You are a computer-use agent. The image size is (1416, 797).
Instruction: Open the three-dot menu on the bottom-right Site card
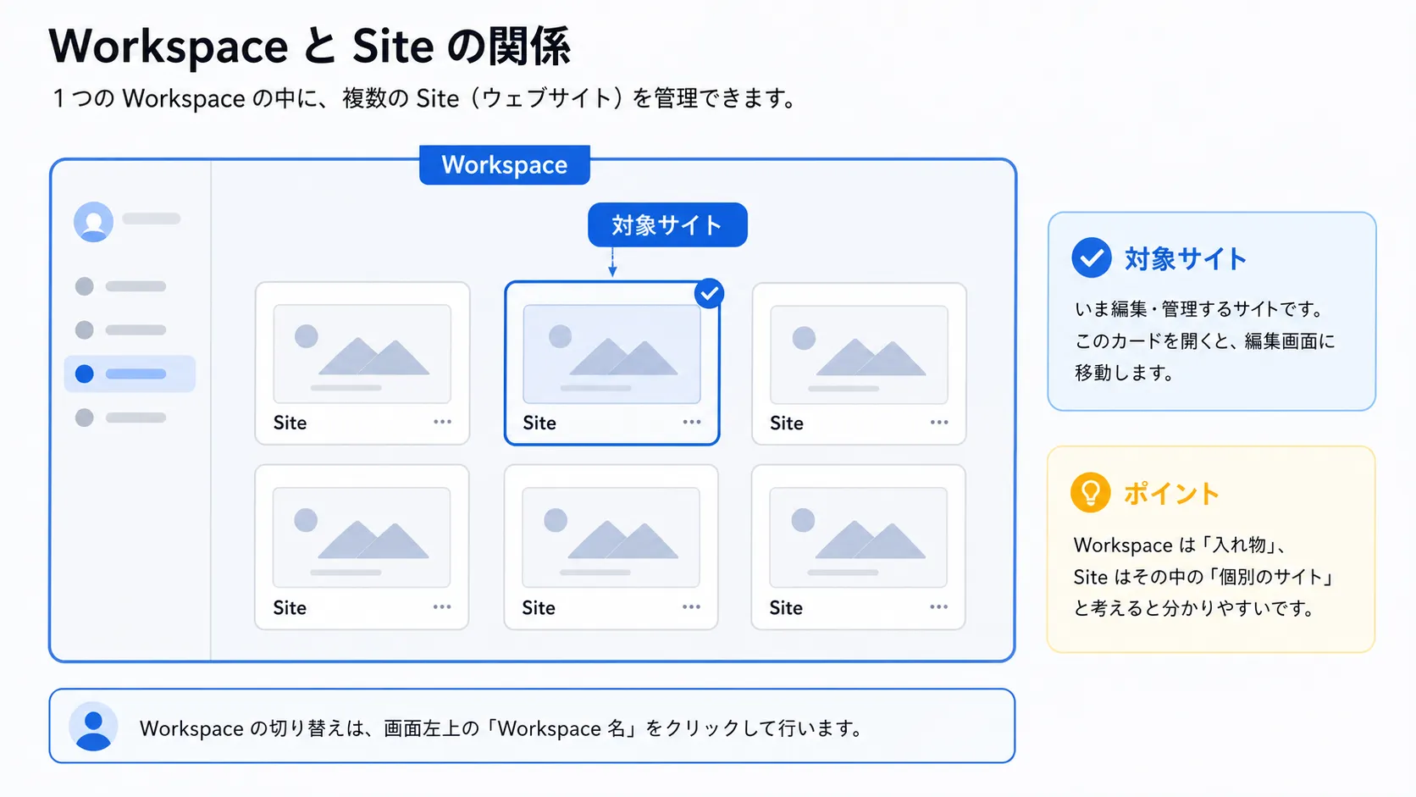pyautogui.click(x=939, y=606)
